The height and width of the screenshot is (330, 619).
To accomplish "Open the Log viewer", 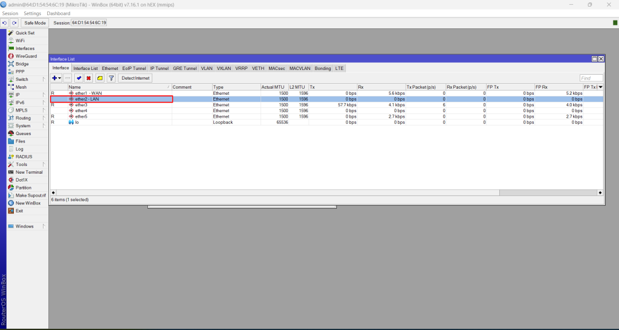I will [x=19, y=149].
